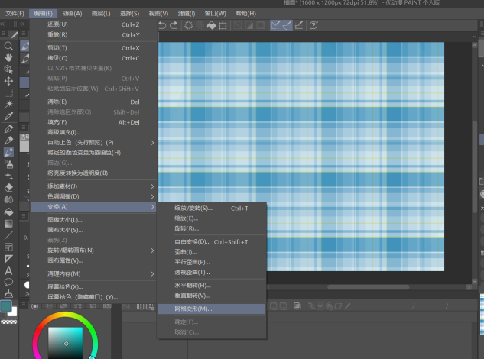Select the Zoom magnifier tool
This screenshot has height=359, width=484.
9,46
